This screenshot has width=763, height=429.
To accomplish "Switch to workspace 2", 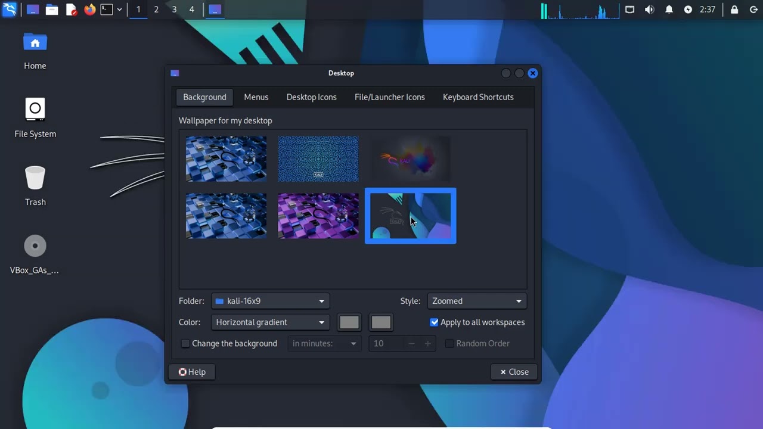I will click(x=156, y=10).
